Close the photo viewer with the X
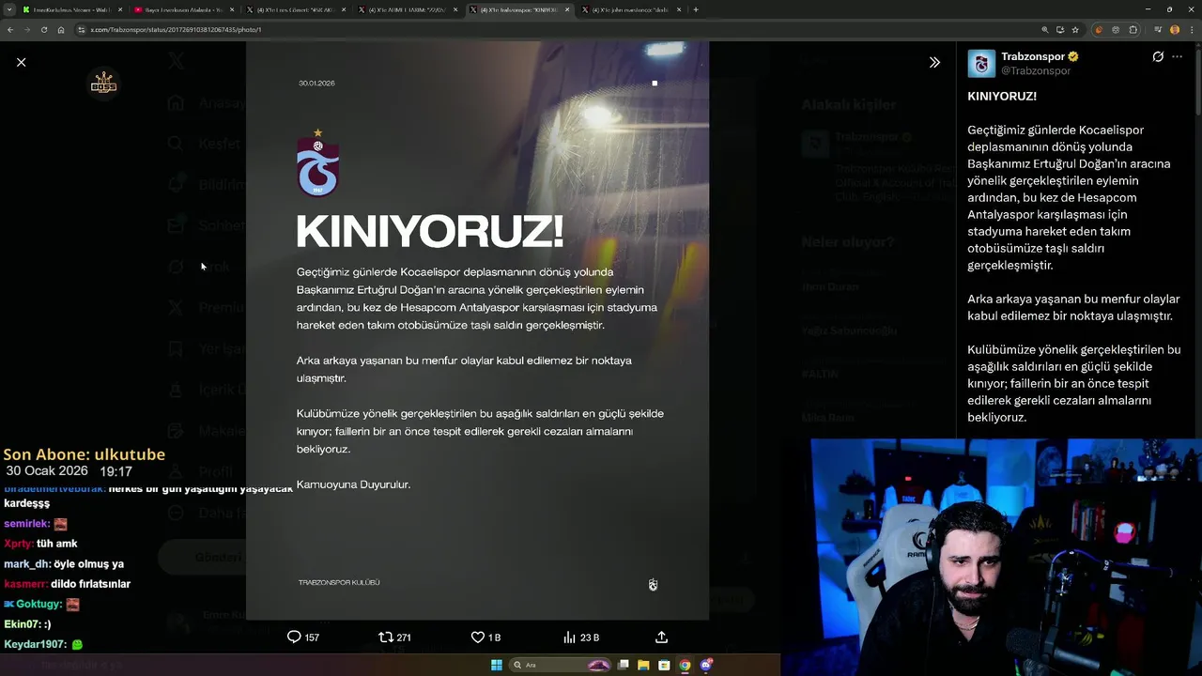The height and width of the screenshot is (676, 1202). (21, 62)
